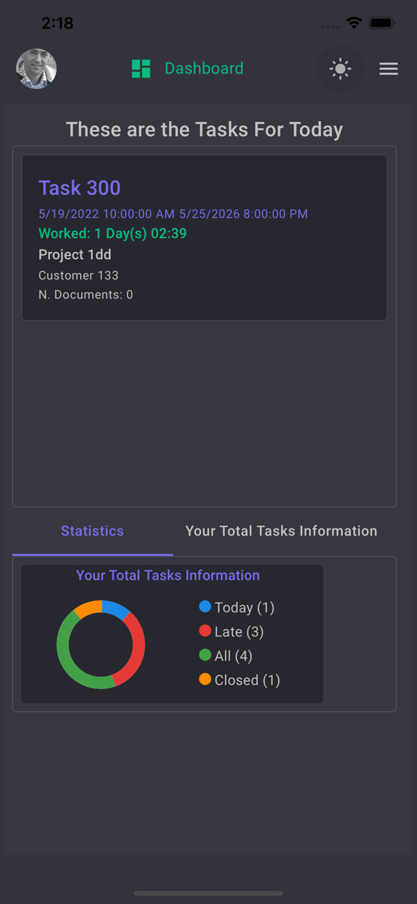417x904 pixels.
Task: Toggle the Closed (1) legend entry
Action: tap(247, 680)
